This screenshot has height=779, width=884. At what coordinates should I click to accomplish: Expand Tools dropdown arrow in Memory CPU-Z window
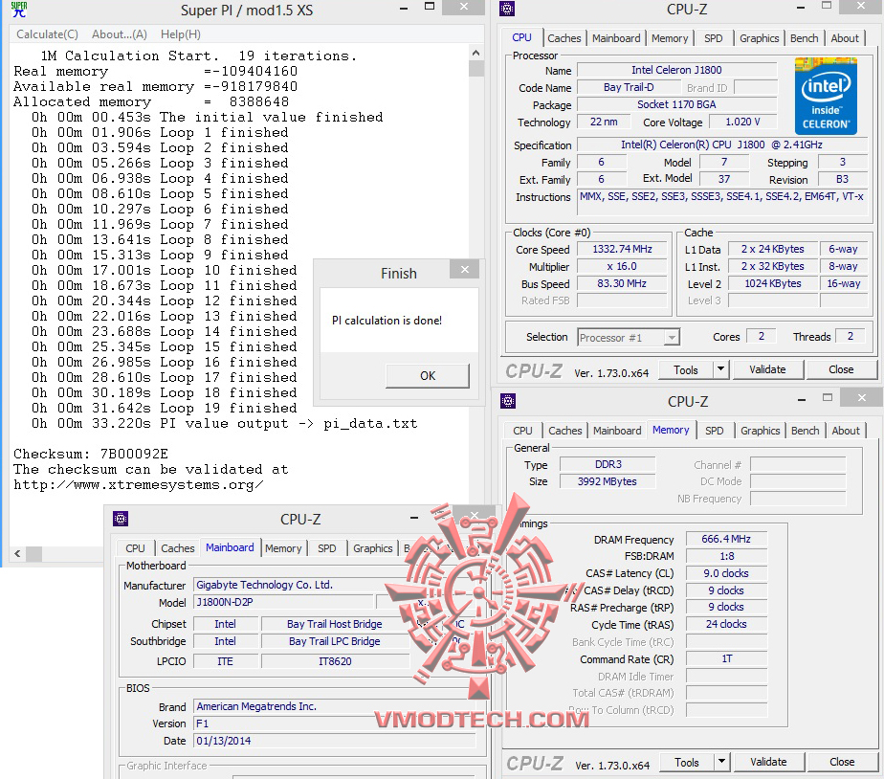coord(722,762)
